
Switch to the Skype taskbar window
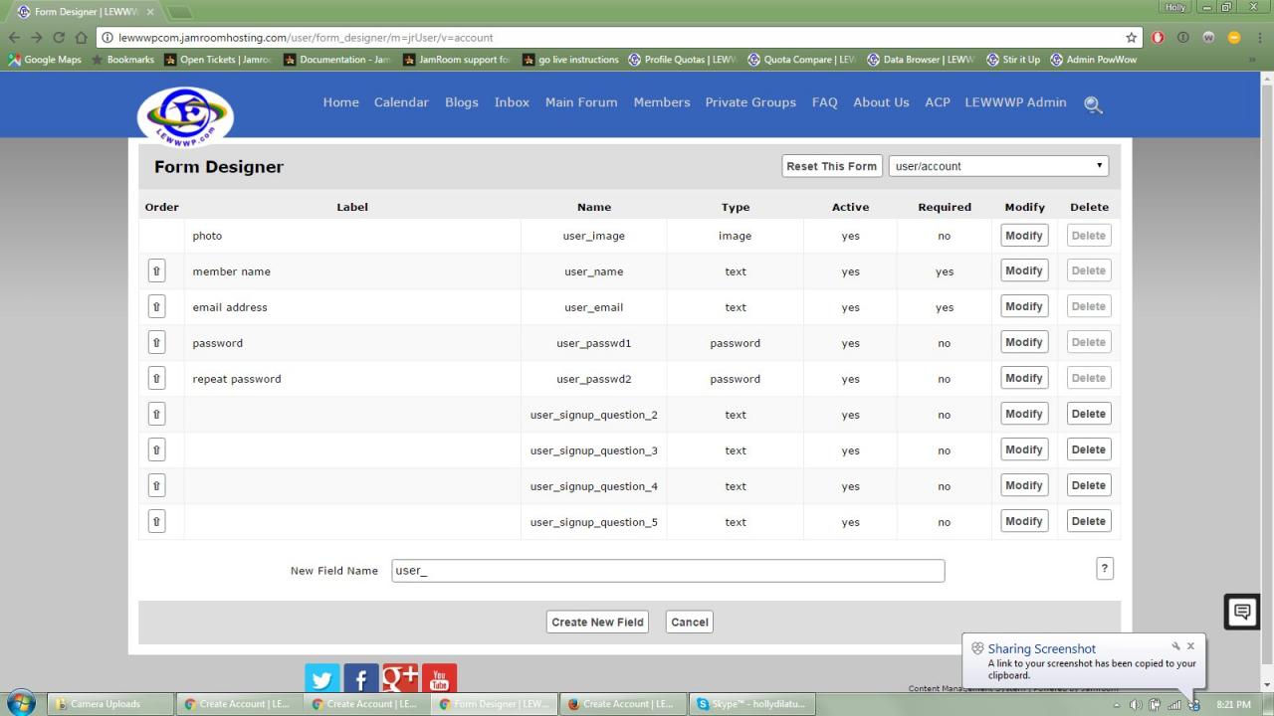point(750,704)
